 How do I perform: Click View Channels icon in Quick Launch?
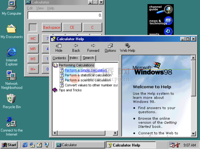click(x=47, y=145)
